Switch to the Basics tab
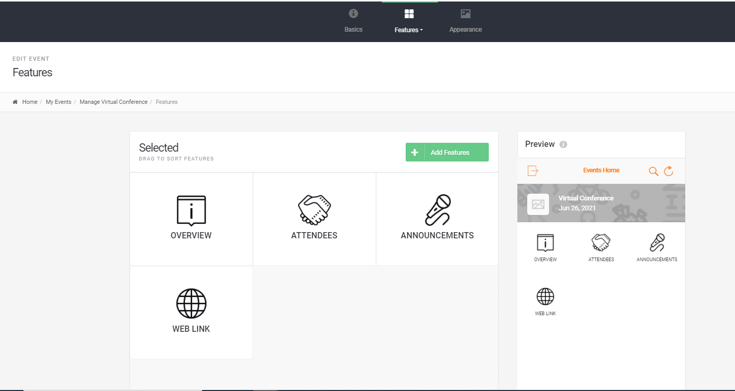The height and width of the screenshot is (391, 735). point(353,21)
